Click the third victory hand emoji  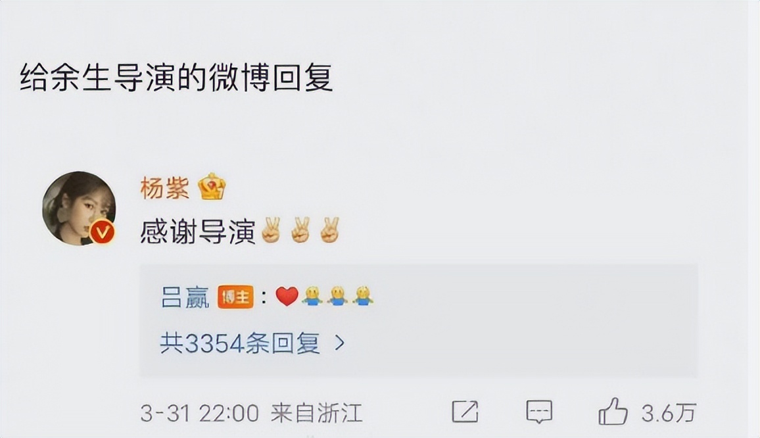329,230
